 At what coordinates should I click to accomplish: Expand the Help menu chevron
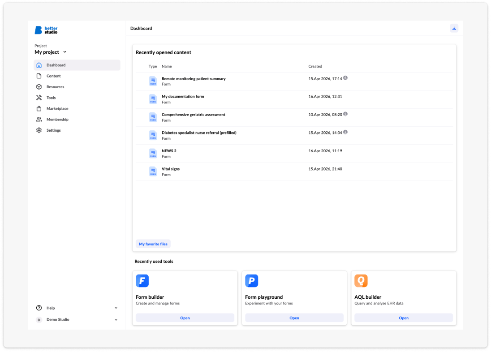[x=116, y=308]
